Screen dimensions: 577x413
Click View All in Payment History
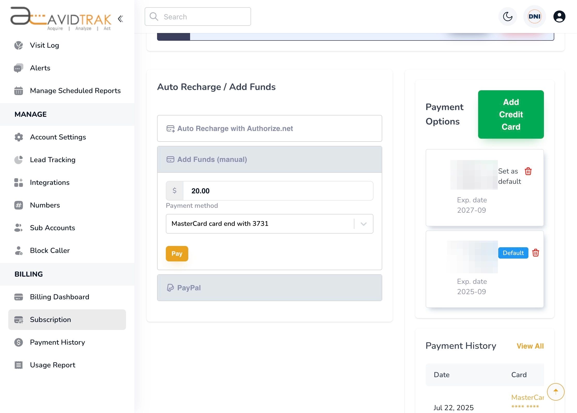[530, 346]
